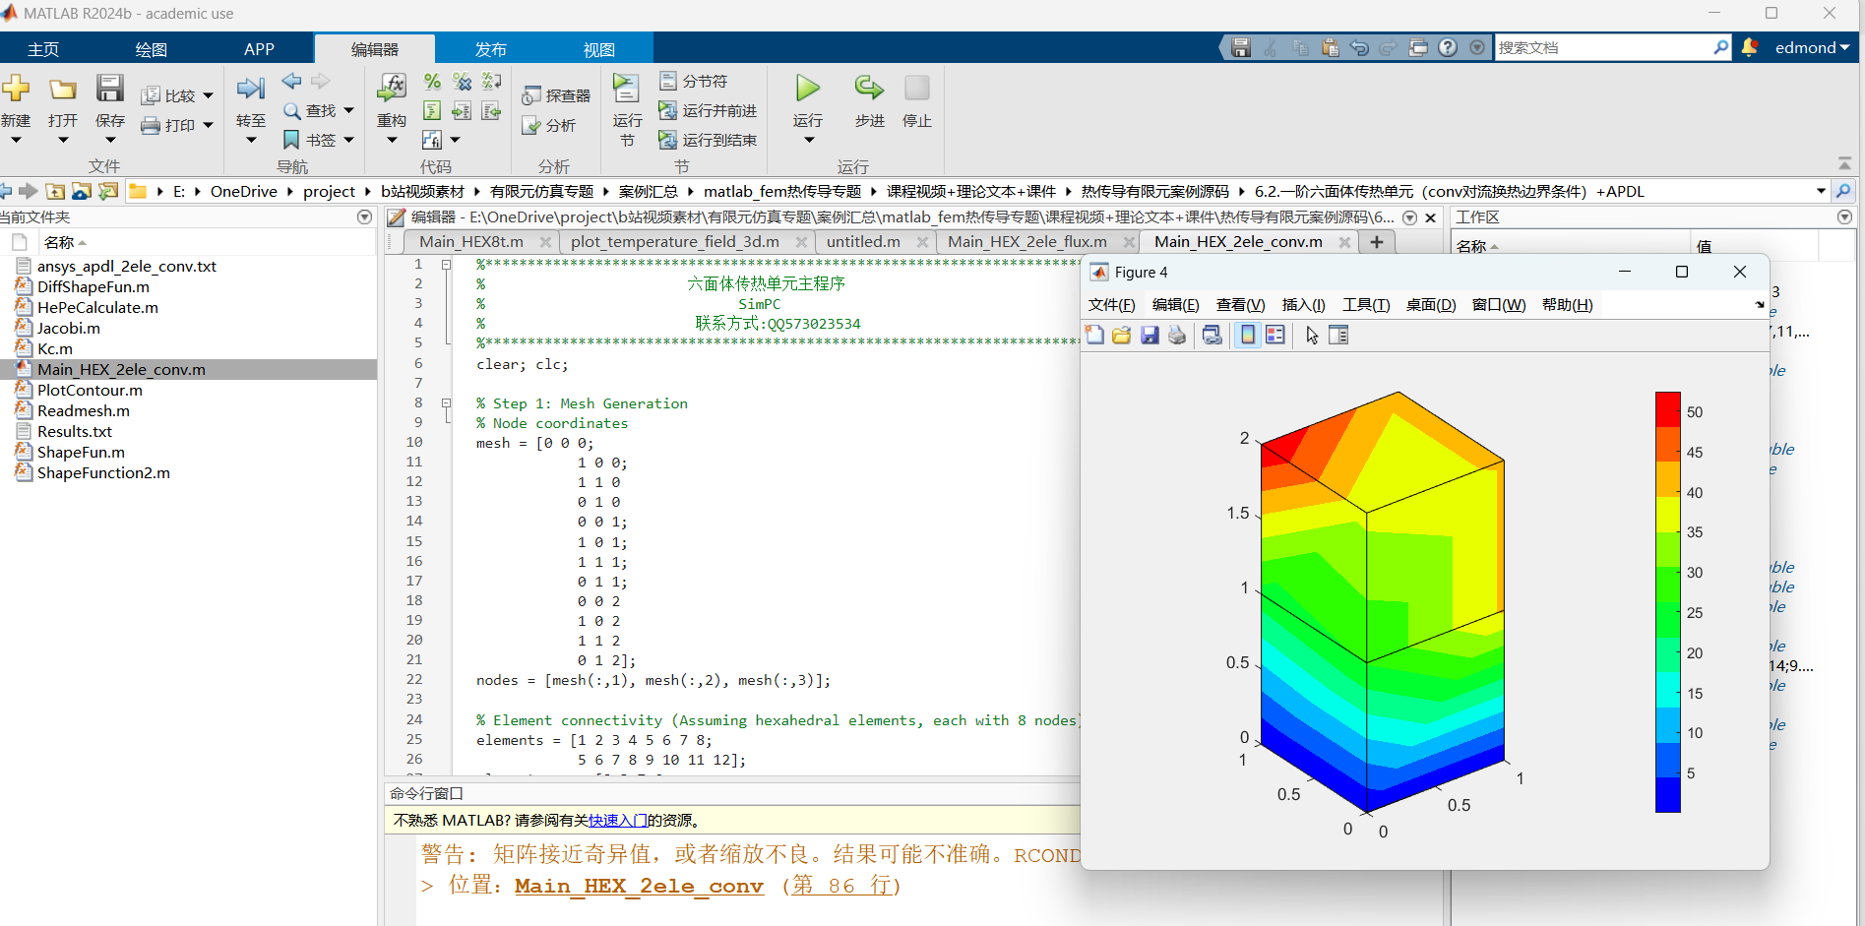Click the comment percent icon in the Code group
Viewport: 1865px width, 926px height.
click(432, 82)
